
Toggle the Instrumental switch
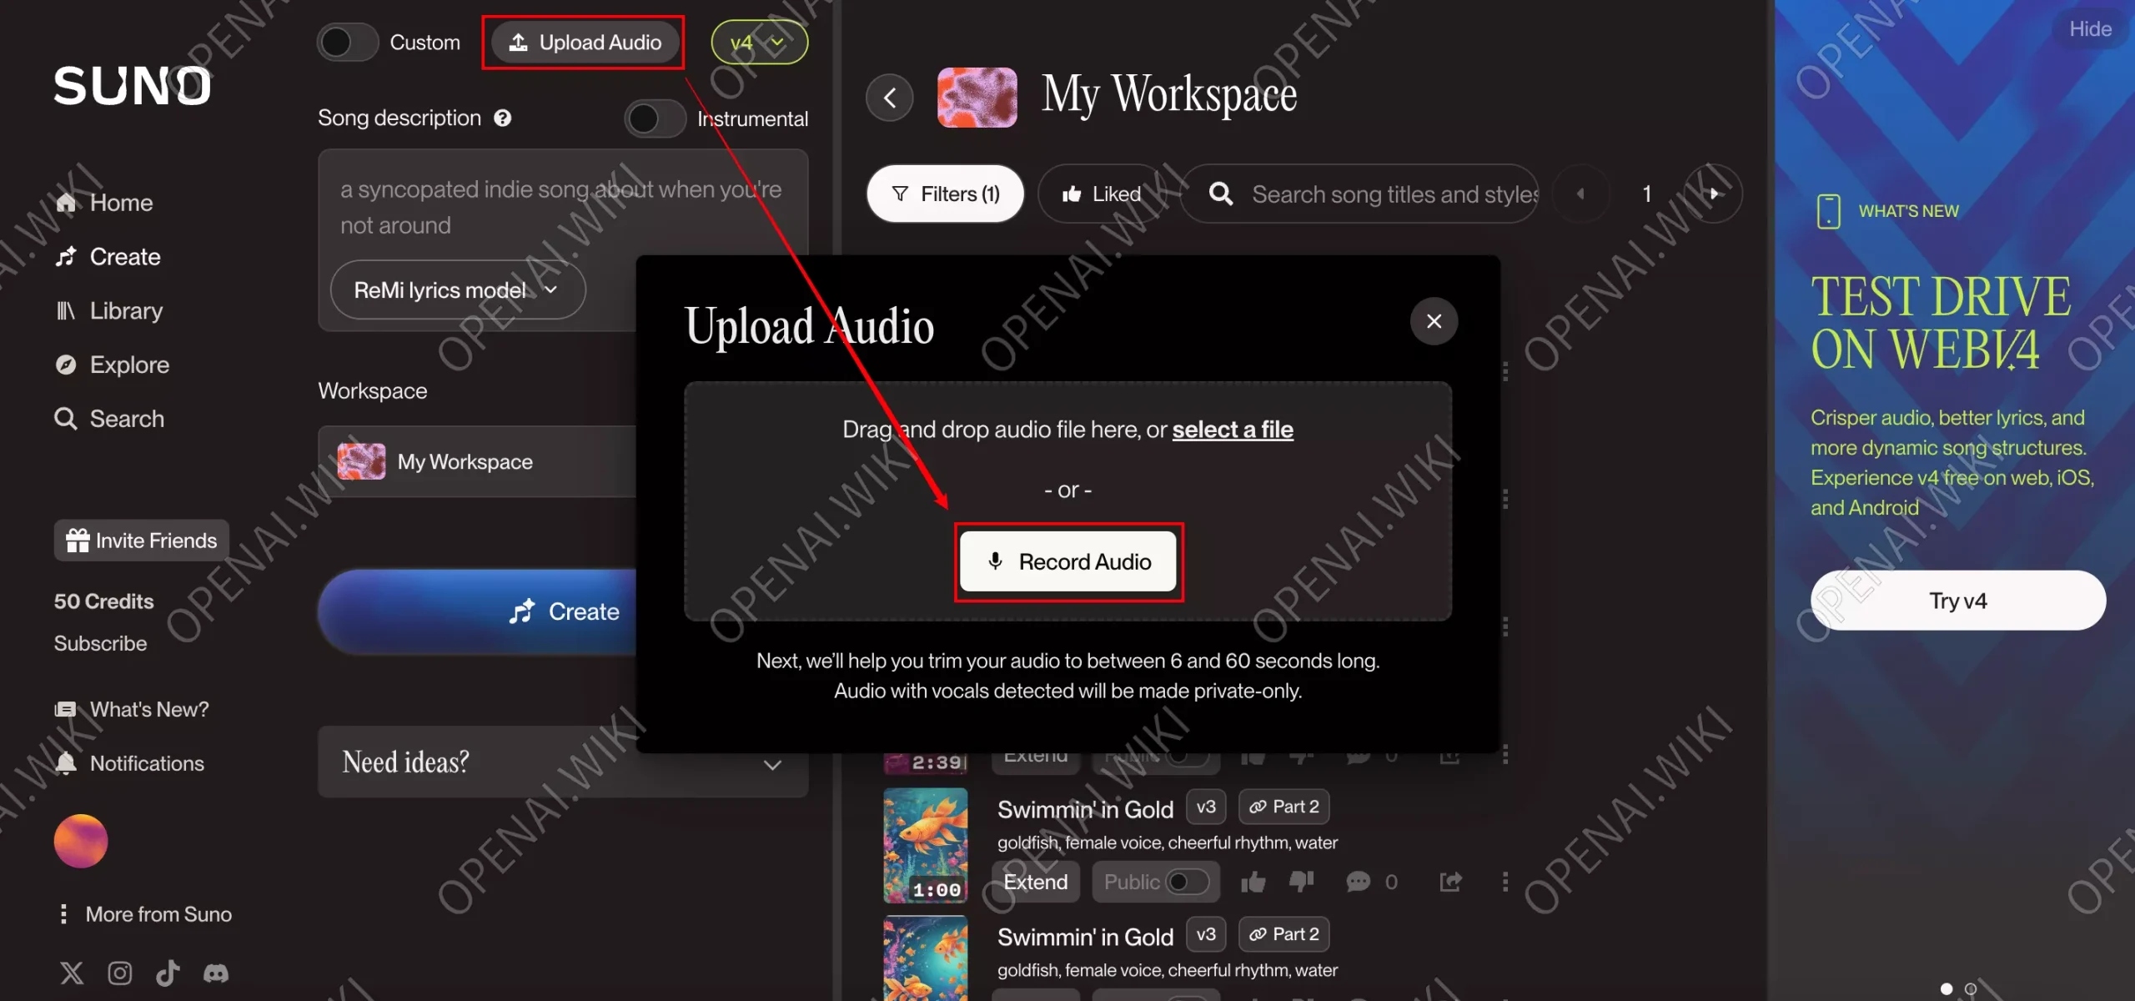(655, 118)
